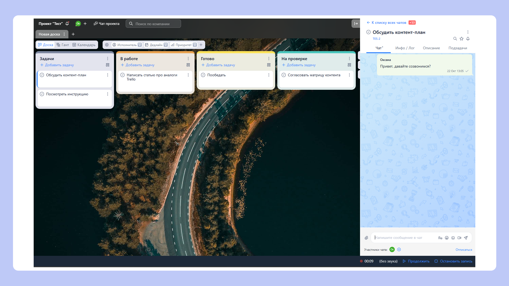Star the task as favorite
The width and height of the screenshot is (509, 286).
462,39
